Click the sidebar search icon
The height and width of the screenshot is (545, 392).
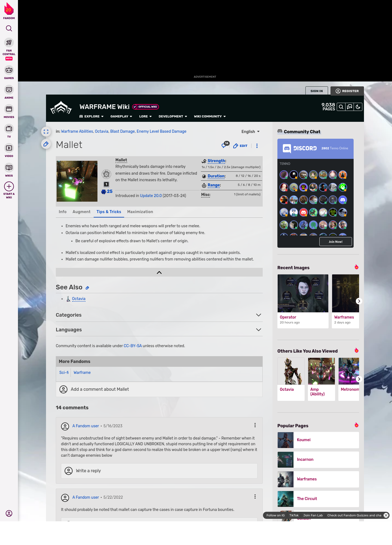(x=9, y=28)
